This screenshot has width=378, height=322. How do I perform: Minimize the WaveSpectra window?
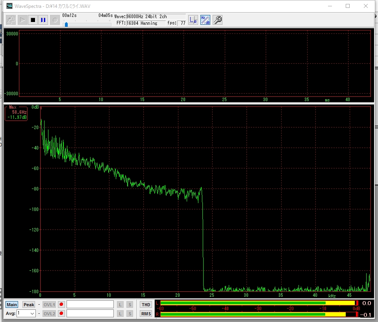pyautogui.click(x=330, y=6)
